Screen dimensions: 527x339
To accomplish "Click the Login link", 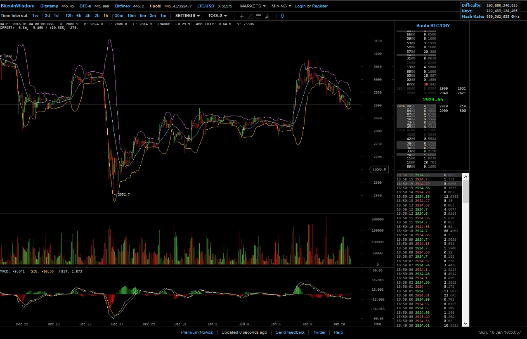I will coord(300,6).
